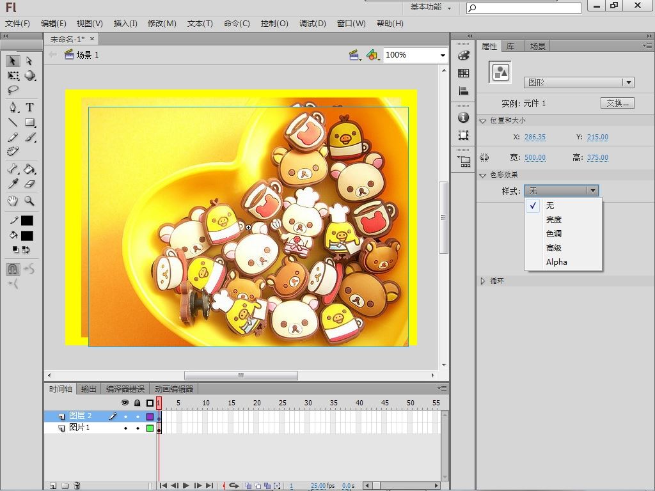Select the Text tool

click(x=29, y=107)
